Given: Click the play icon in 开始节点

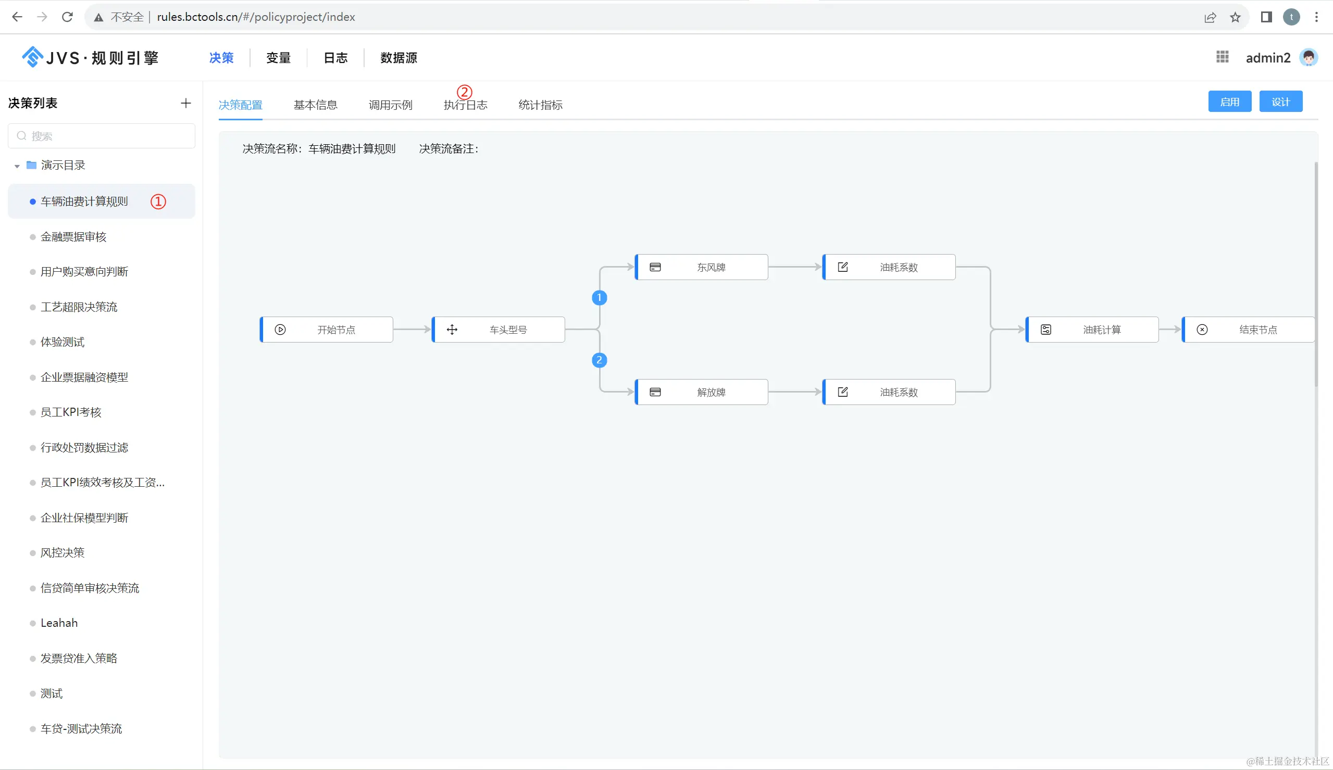Looking at the screenshot, I should click(x=280, y=330).
